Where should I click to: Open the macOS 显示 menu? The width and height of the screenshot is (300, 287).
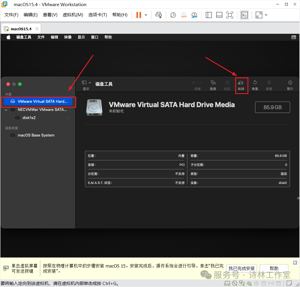(81, 37)
